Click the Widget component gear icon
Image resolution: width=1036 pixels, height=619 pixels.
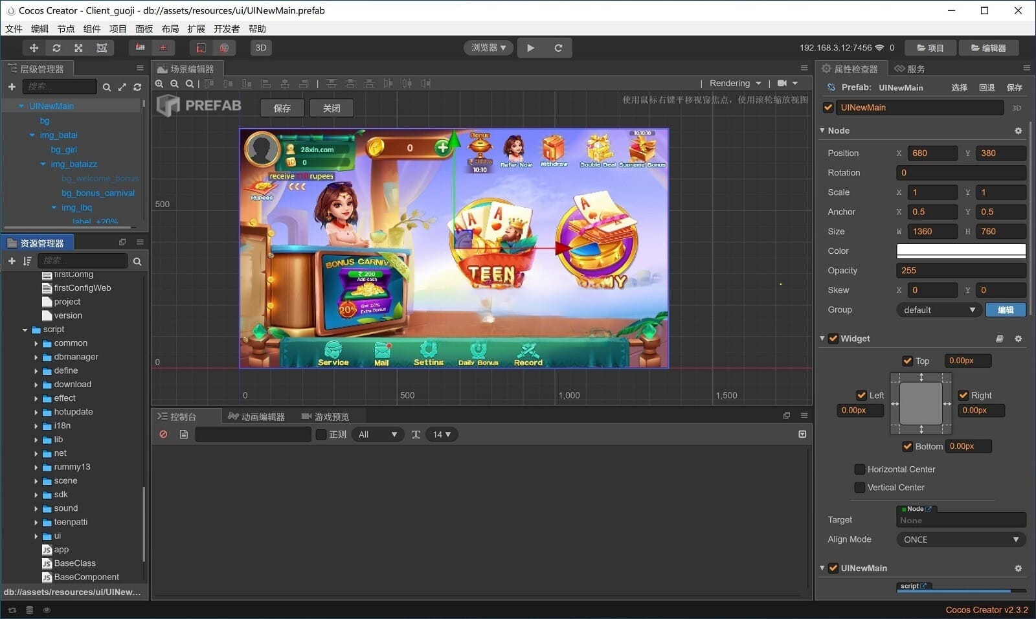click(x=1018, y=339)
